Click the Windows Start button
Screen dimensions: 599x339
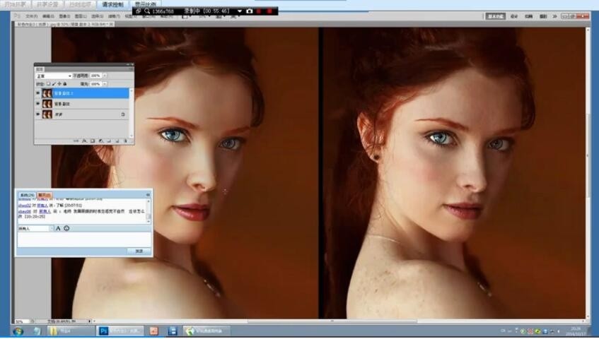click(18, 331)
